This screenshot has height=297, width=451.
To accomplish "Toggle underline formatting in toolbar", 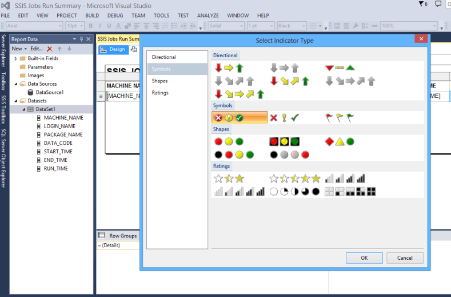I will [x=109, y=26].
